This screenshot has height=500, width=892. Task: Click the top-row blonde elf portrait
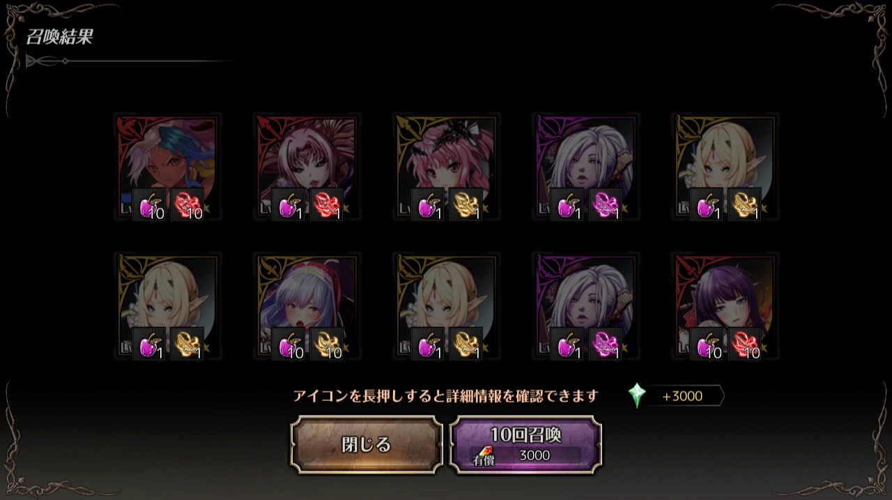[725, 167]
